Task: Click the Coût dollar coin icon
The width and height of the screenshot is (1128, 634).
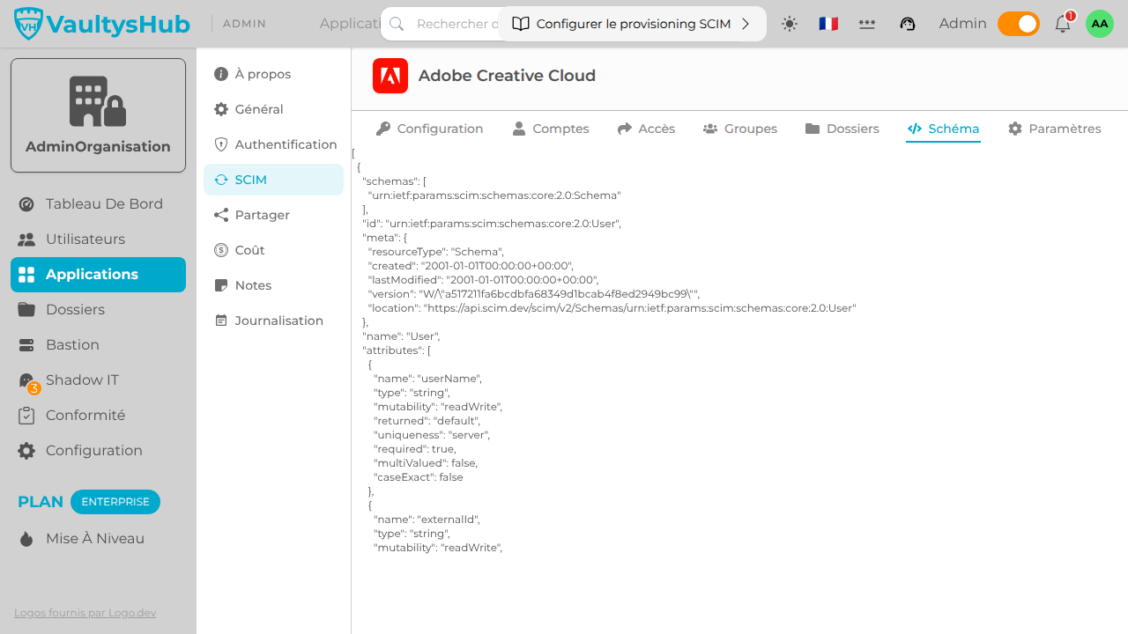Action: click(221, 250)
